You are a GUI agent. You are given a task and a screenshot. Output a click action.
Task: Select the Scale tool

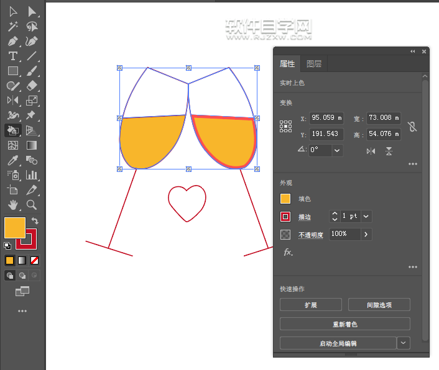pos(32,101)
